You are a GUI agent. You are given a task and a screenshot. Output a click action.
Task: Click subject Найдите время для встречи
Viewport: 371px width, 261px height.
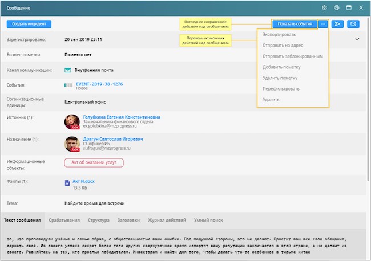(95, 203)
